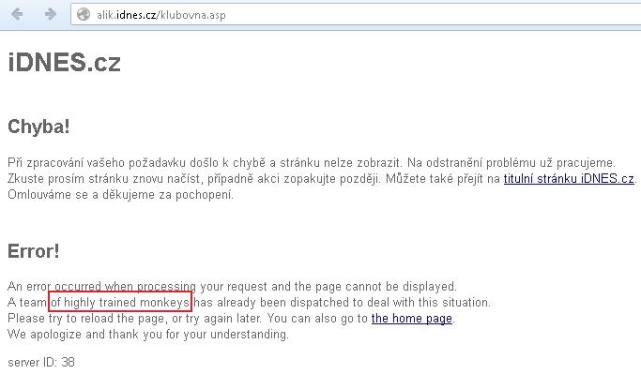Click the 'Omlouváme se a děkujeme' line
Image resolution: width=641 pixels, height=374 pixels.
tap(120, 195)
